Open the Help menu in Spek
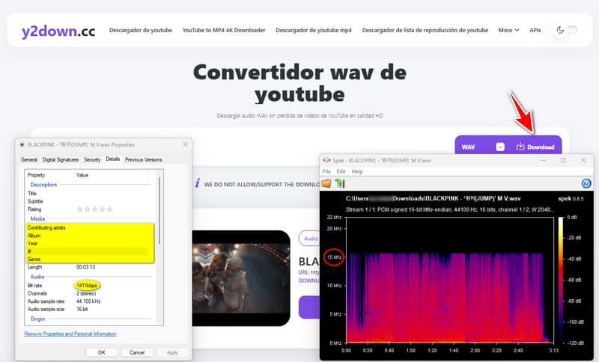The height and width of the screenshot is (362, 599). tap(357, 172)
